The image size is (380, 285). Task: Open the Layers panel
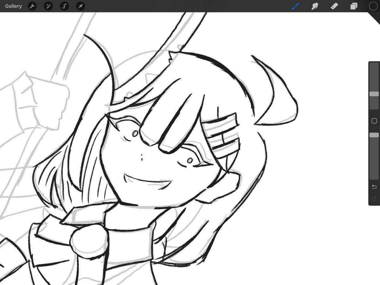click(354, 6)
